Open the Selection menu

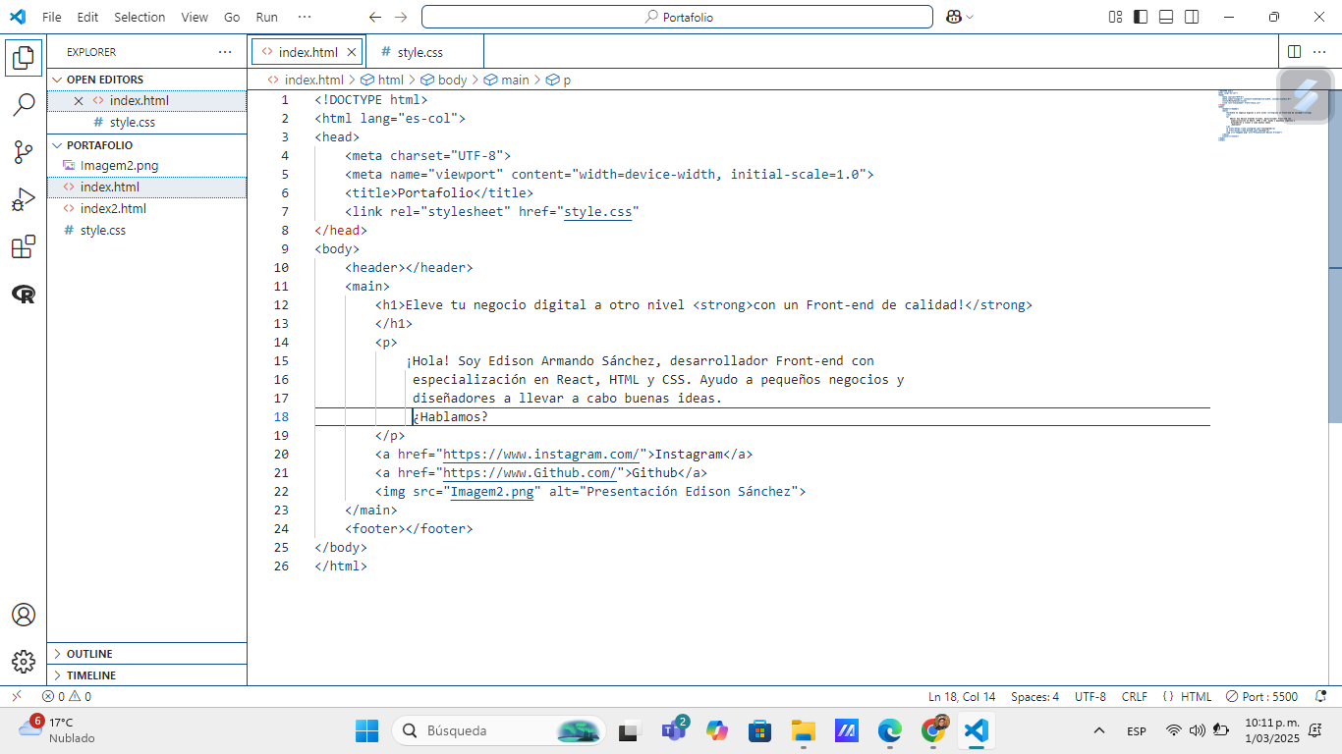point(140,17)
